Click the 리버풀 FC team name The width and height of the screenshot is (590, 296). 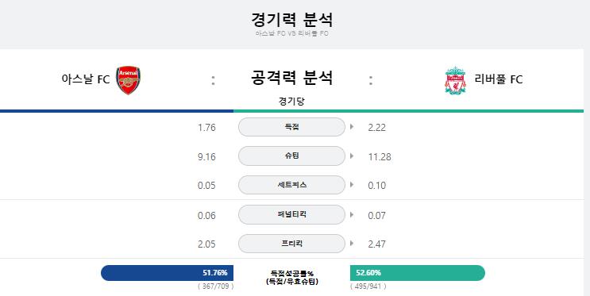[x=499, y=79]
